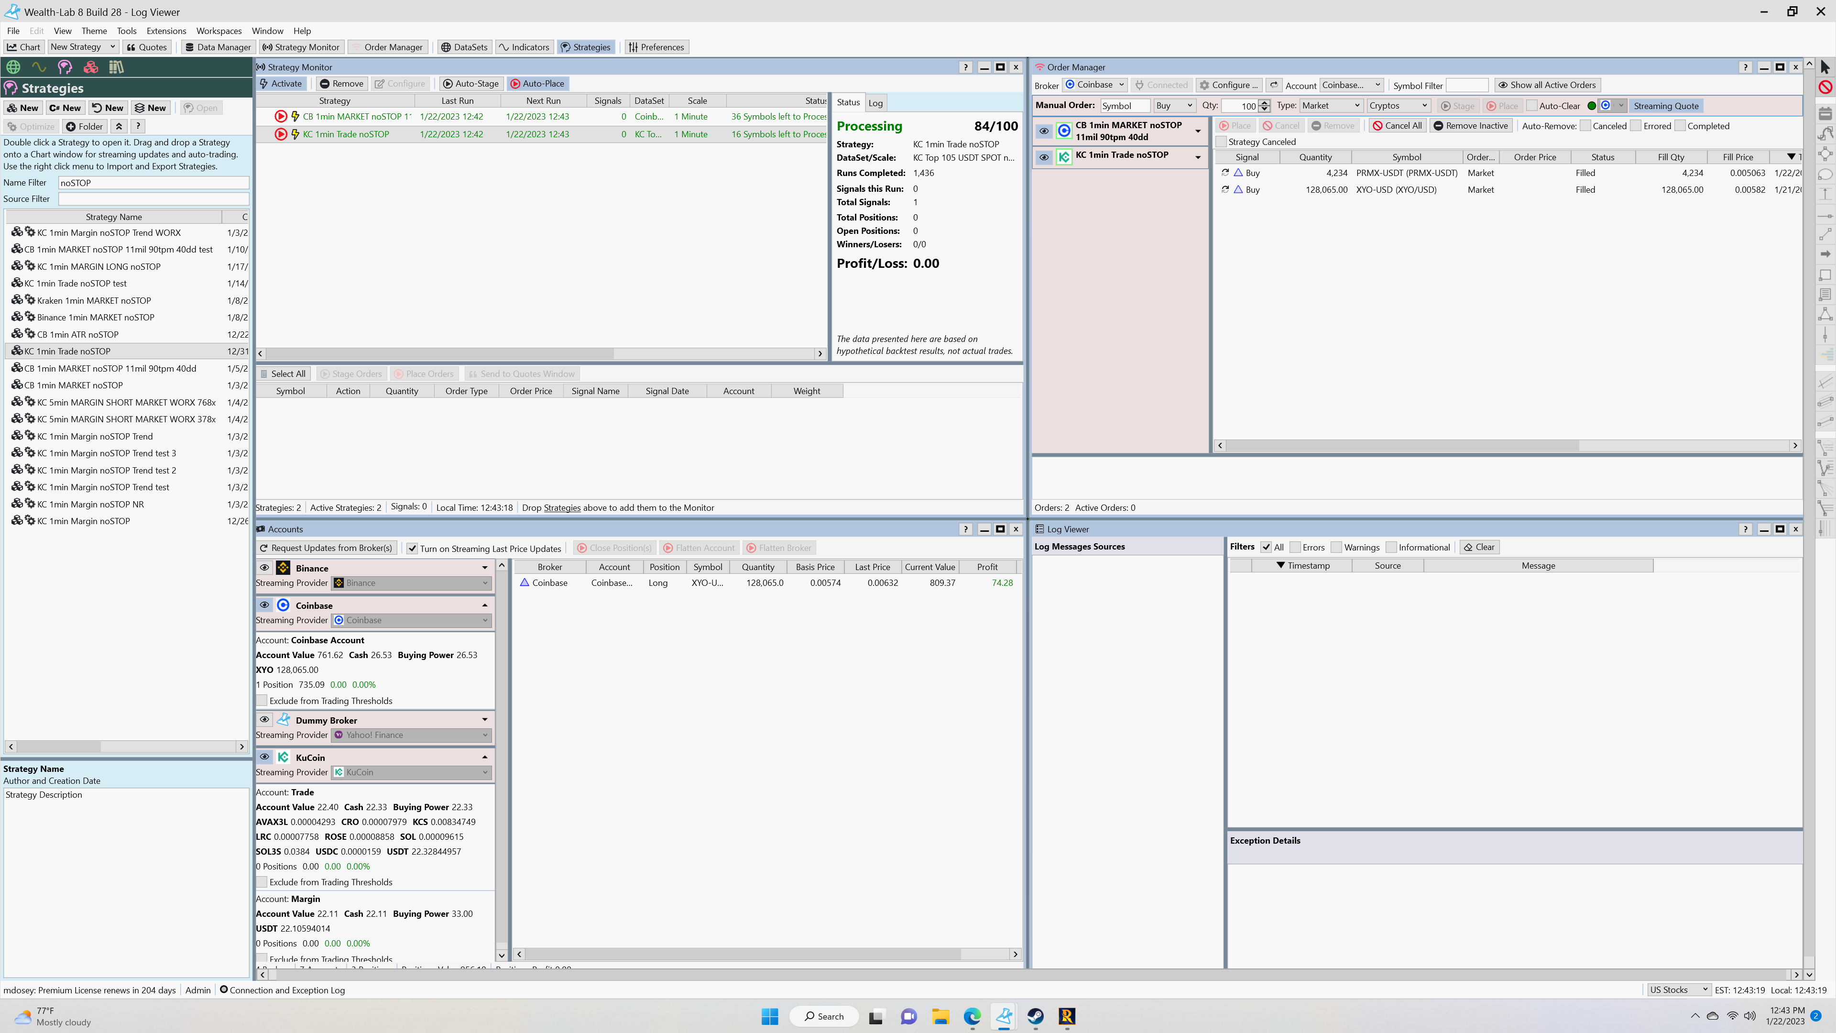Open the library books icon in sidebar
Viewport: 1836px width, 1033px height.
point(116,67)
